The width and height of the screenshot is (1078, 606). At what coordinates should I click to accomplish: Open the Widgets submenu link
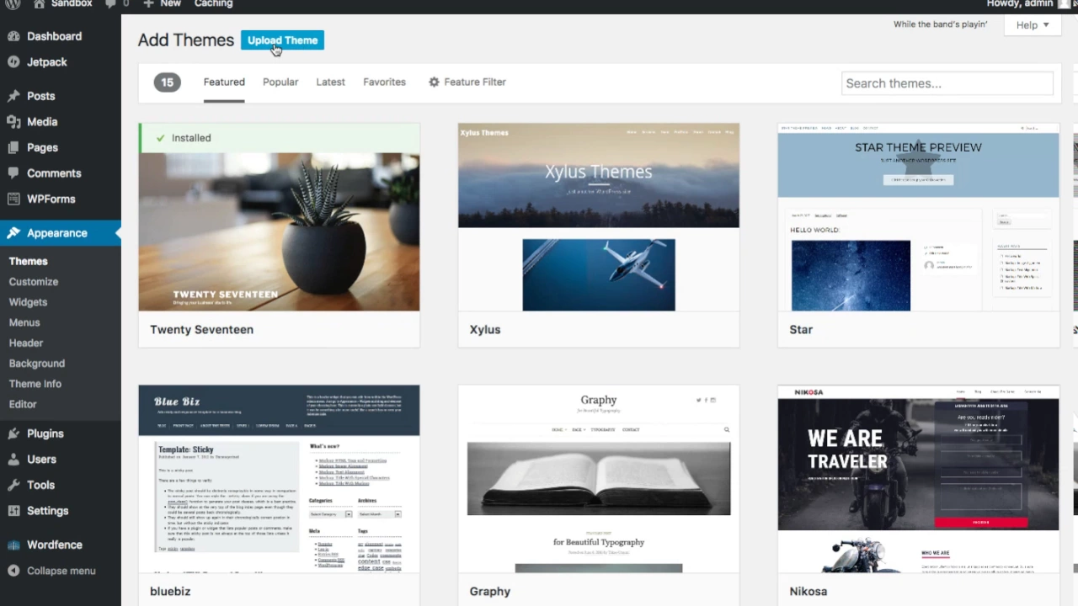pos(28,302)
